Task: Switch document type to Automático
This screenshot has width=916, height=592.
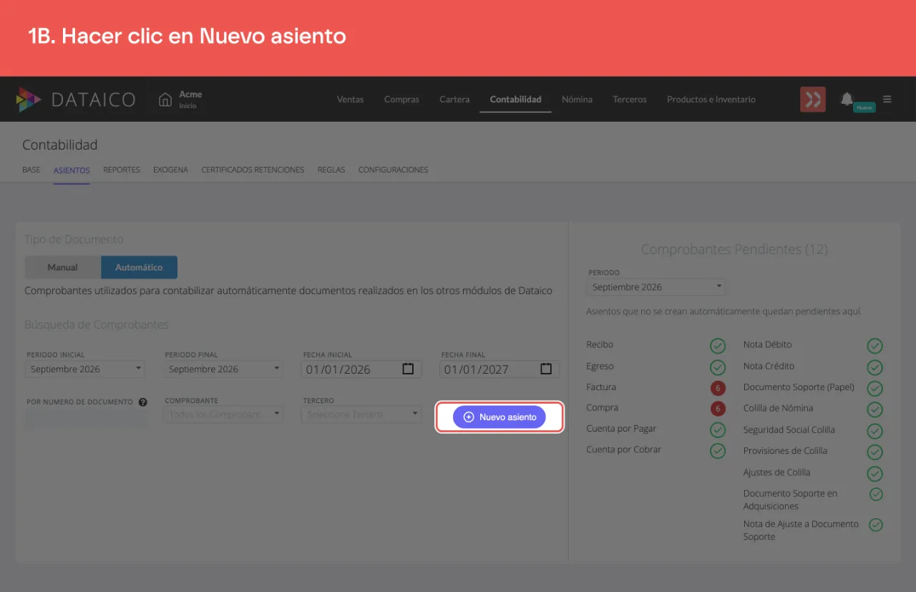Action: click(x=139, y=267)
